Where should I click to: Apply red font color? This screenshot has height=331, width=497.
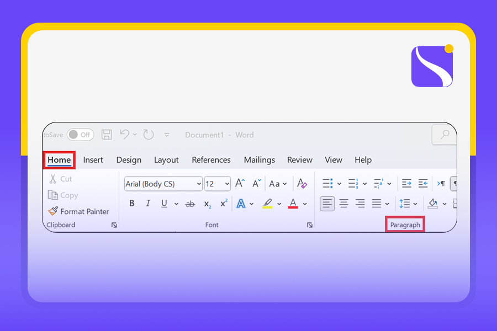click(x=293, y=204)
